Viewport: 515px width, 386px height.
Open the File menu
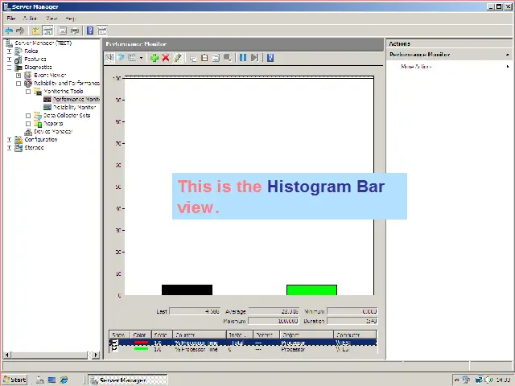click(11, 18)
